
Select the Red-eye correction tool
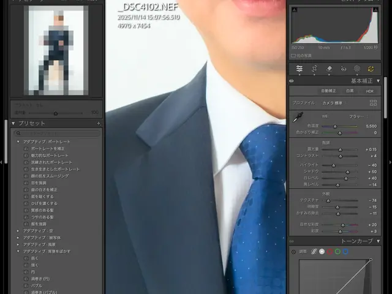(x=344, y=69)
